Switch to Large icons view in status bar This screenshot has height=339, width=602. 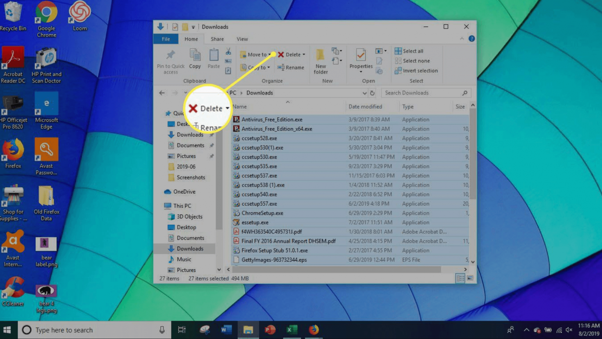(x=470, y=278)
